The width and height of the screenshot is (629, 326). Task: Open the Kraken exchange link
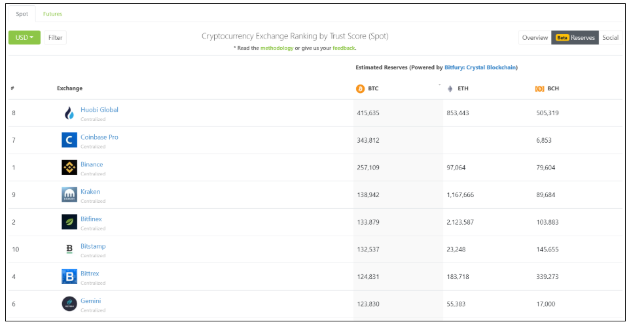point(90,191)
